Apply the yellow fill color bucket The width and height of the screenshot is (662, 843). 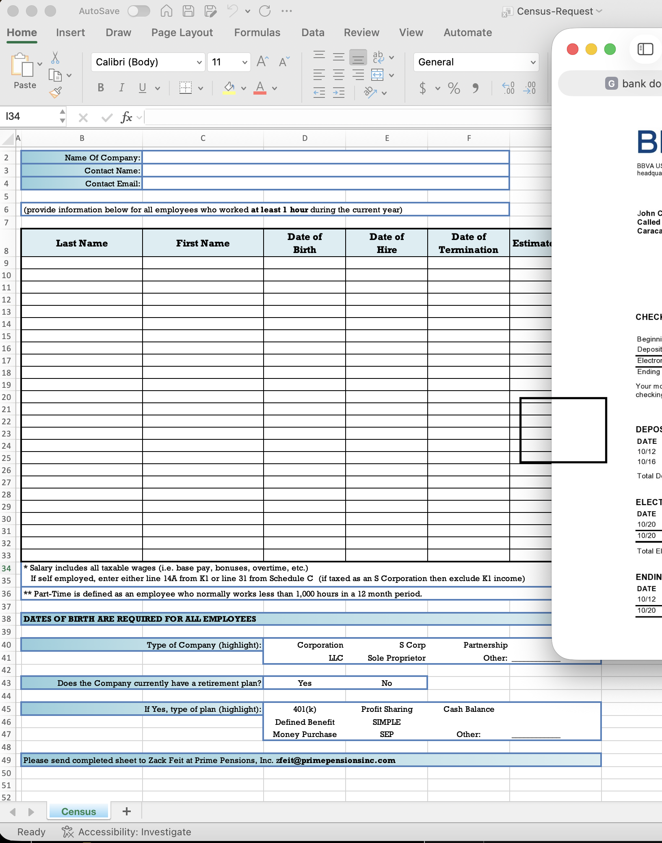[x=229, y=88]
